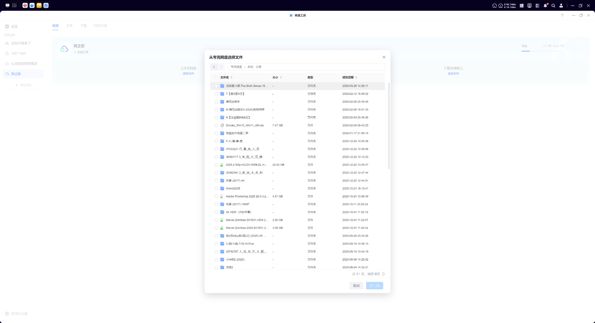Sort by 大小 using its sort arrows
This screenshot has width=595, height=323.
pos(281,77)
